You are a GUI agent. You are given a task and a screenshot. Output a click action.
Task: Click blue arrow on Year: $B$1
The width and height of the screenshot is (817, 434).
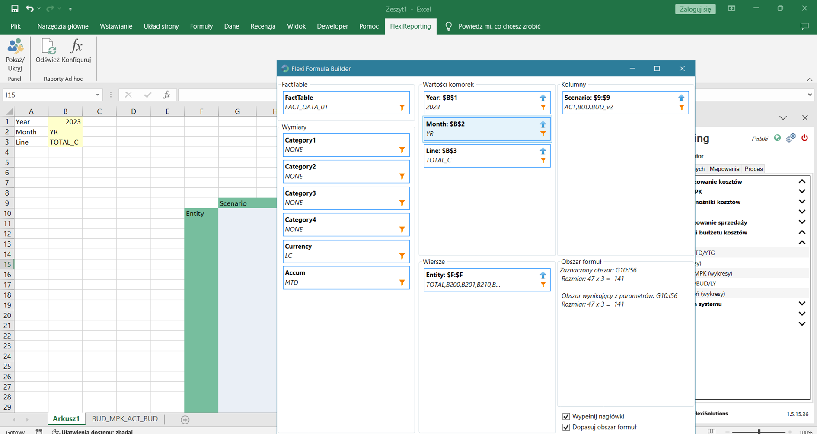pos(543,98)
